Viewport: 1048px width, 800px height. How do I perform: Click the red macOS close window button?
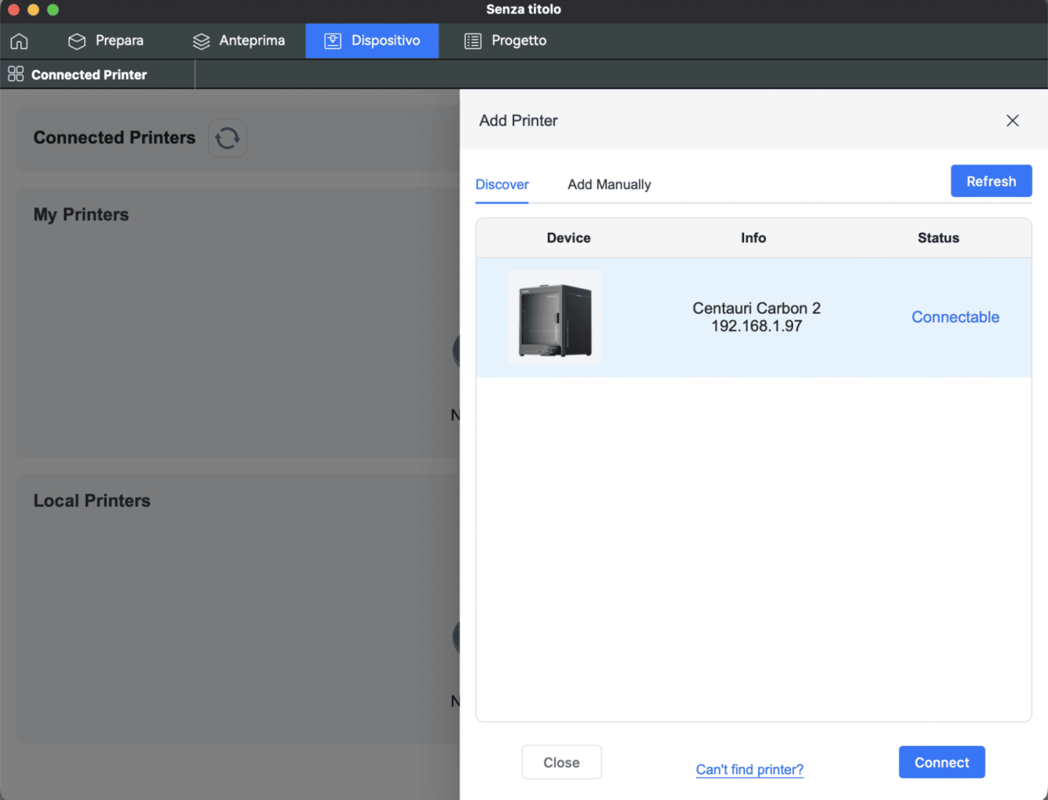coord(13,9)
